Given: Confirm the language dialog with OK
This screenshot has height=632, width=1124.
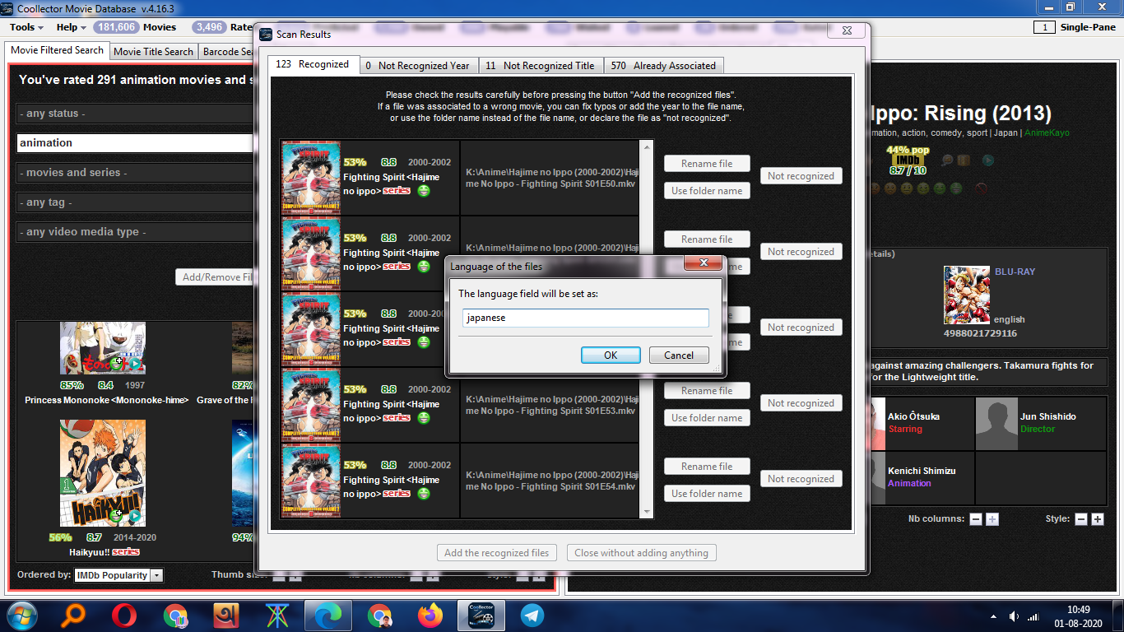Looking at the screenshot, I should pos(611,355).
